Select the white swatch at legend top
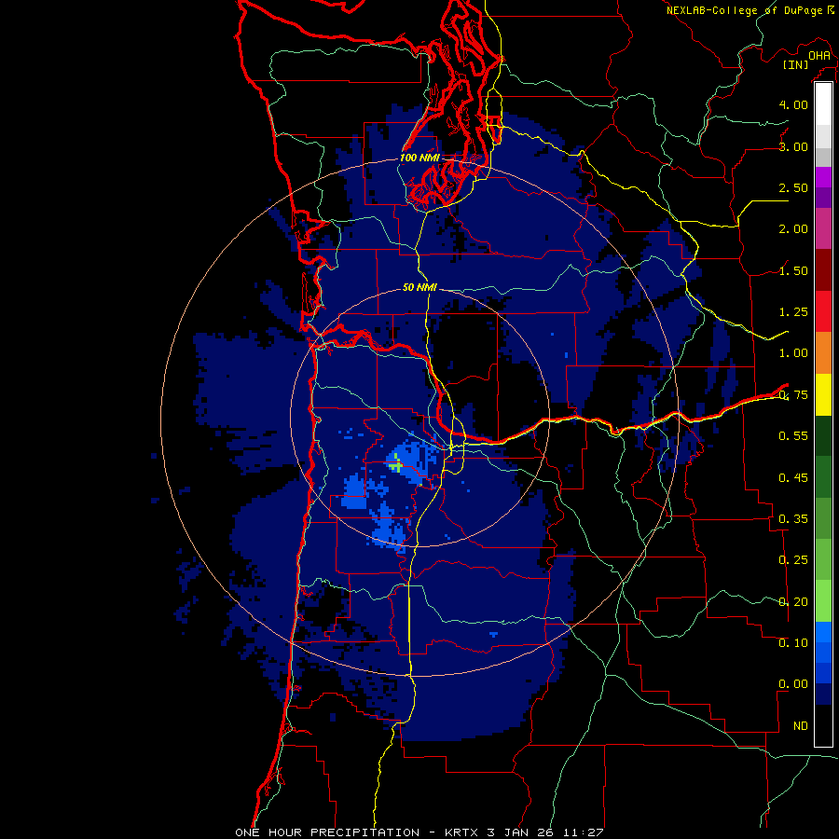 pyautogui.click(x=823, y=103)
